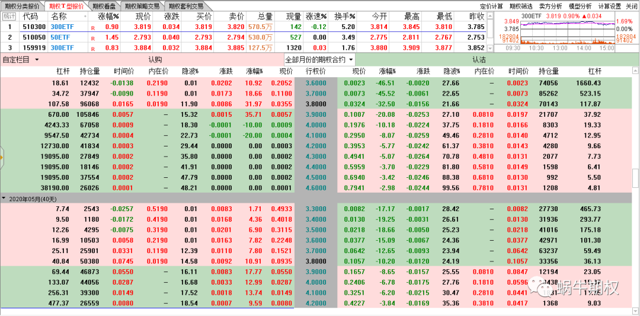Click the 行权价 column header
The height and width of the screenshot is (316, 640).
[316, 71]
